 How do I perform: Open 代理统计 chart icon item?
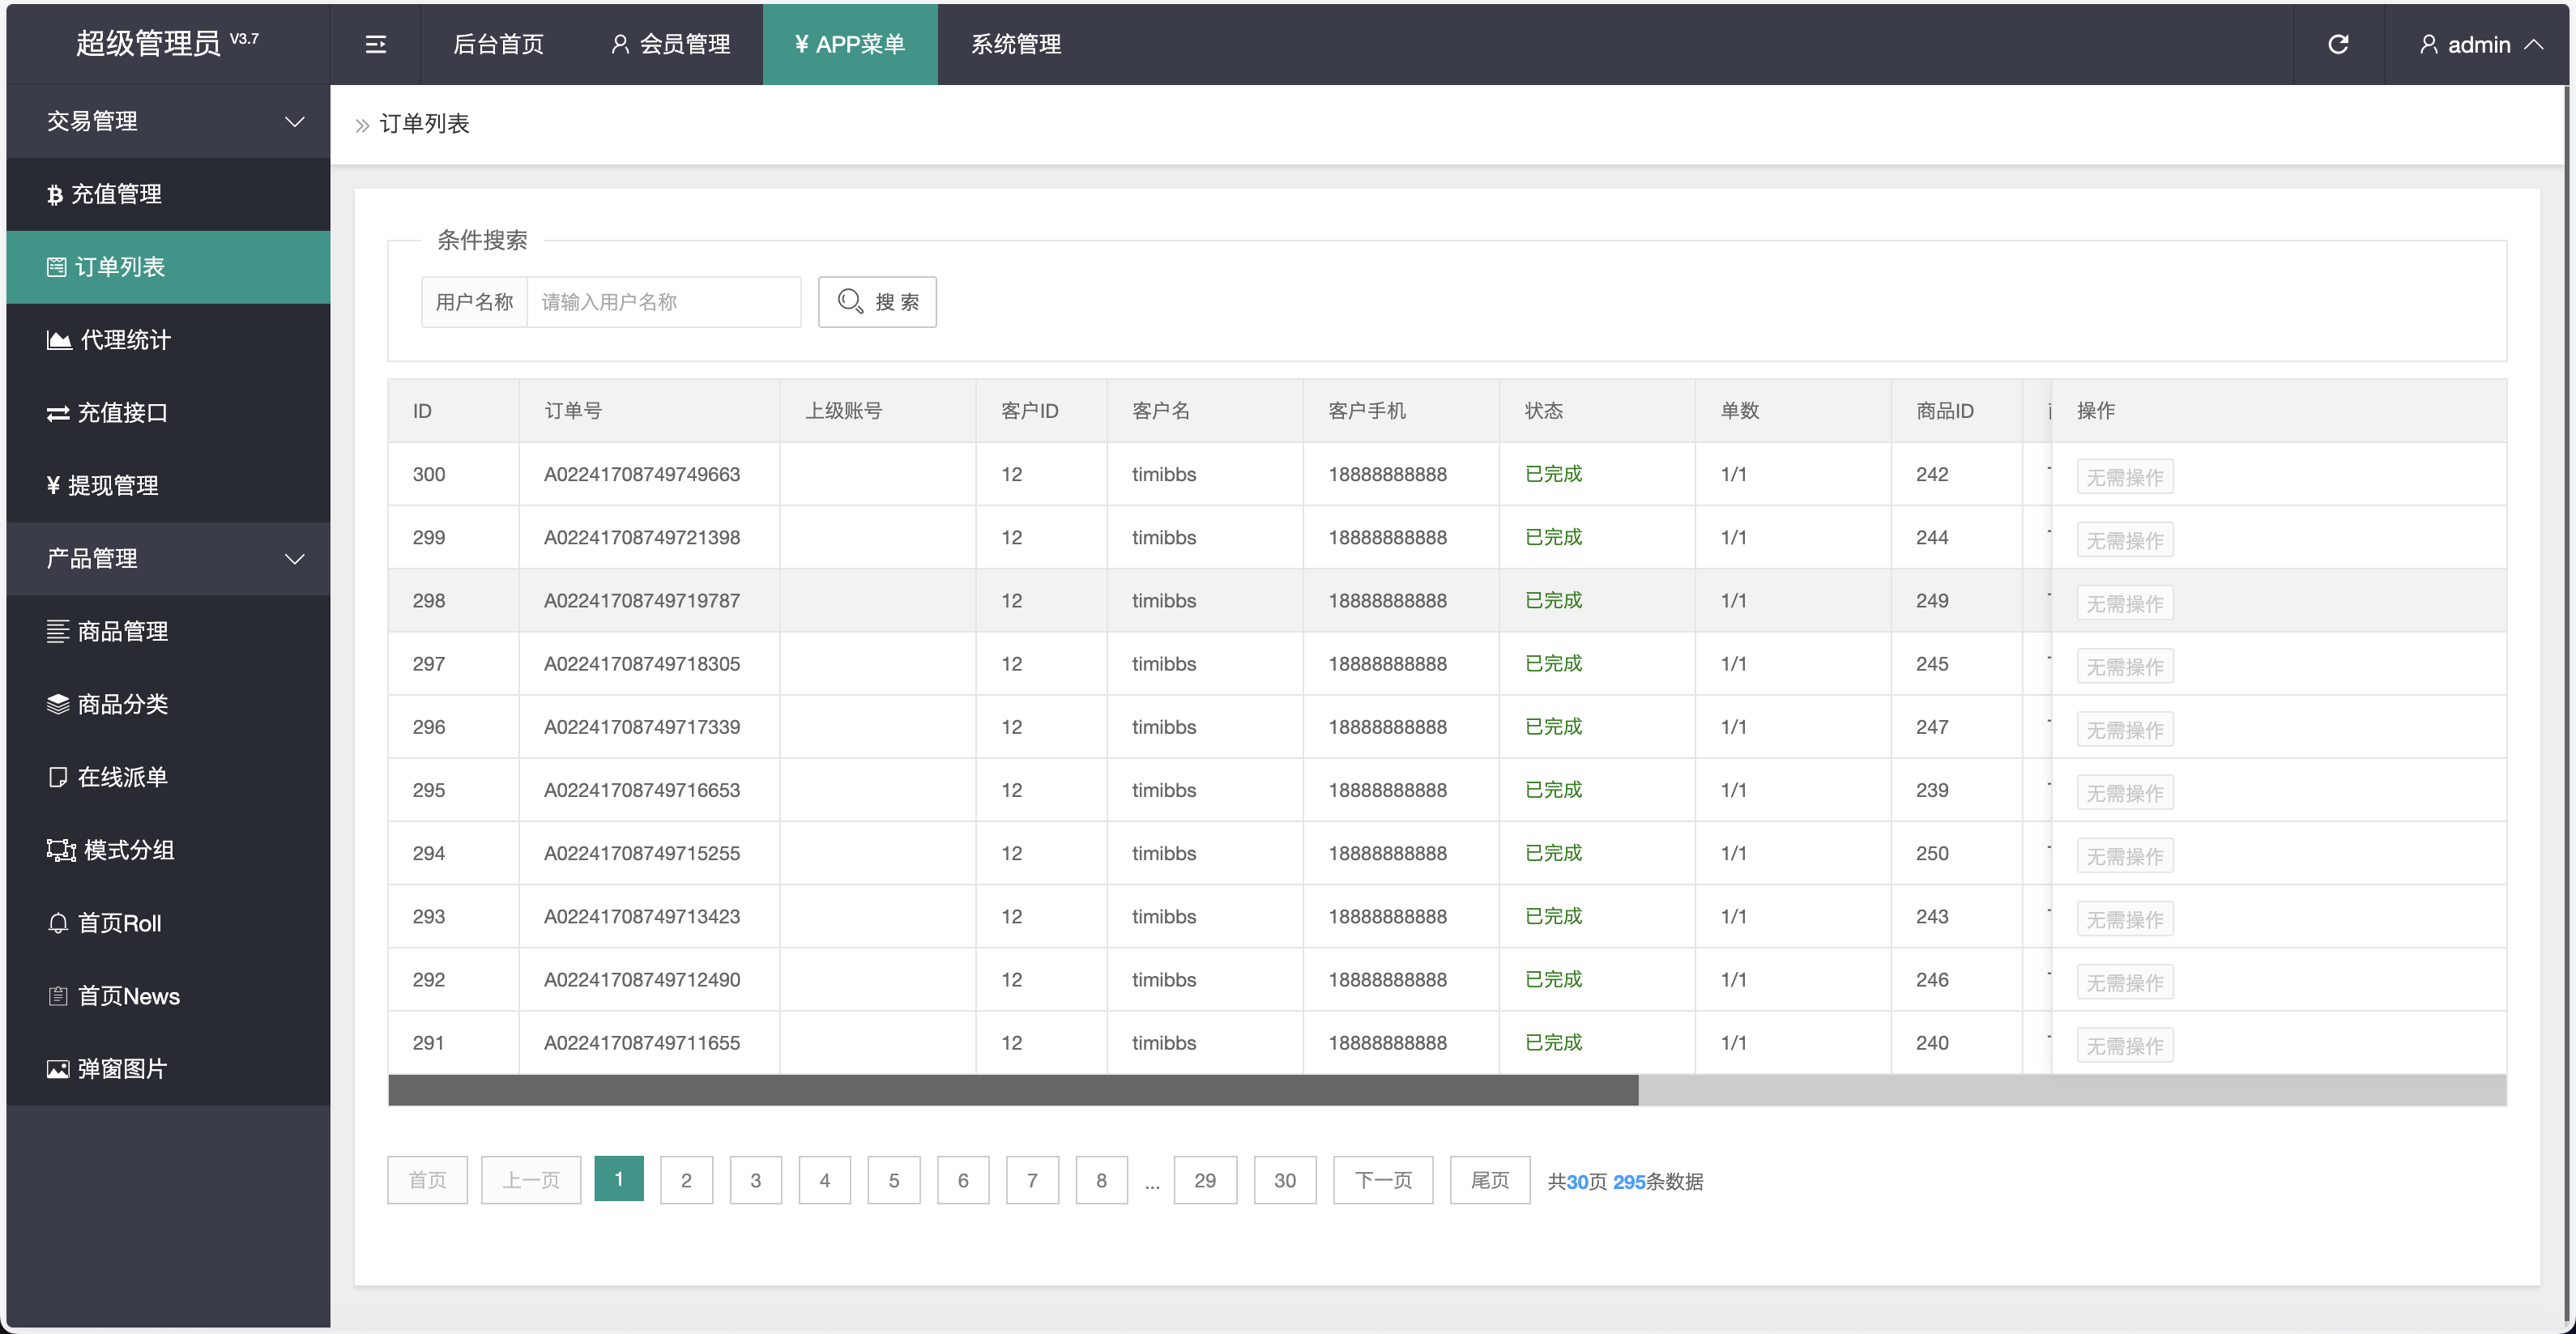point(109,340)
